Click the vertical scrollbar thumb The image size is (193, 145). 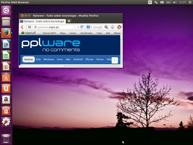point(122,37)
